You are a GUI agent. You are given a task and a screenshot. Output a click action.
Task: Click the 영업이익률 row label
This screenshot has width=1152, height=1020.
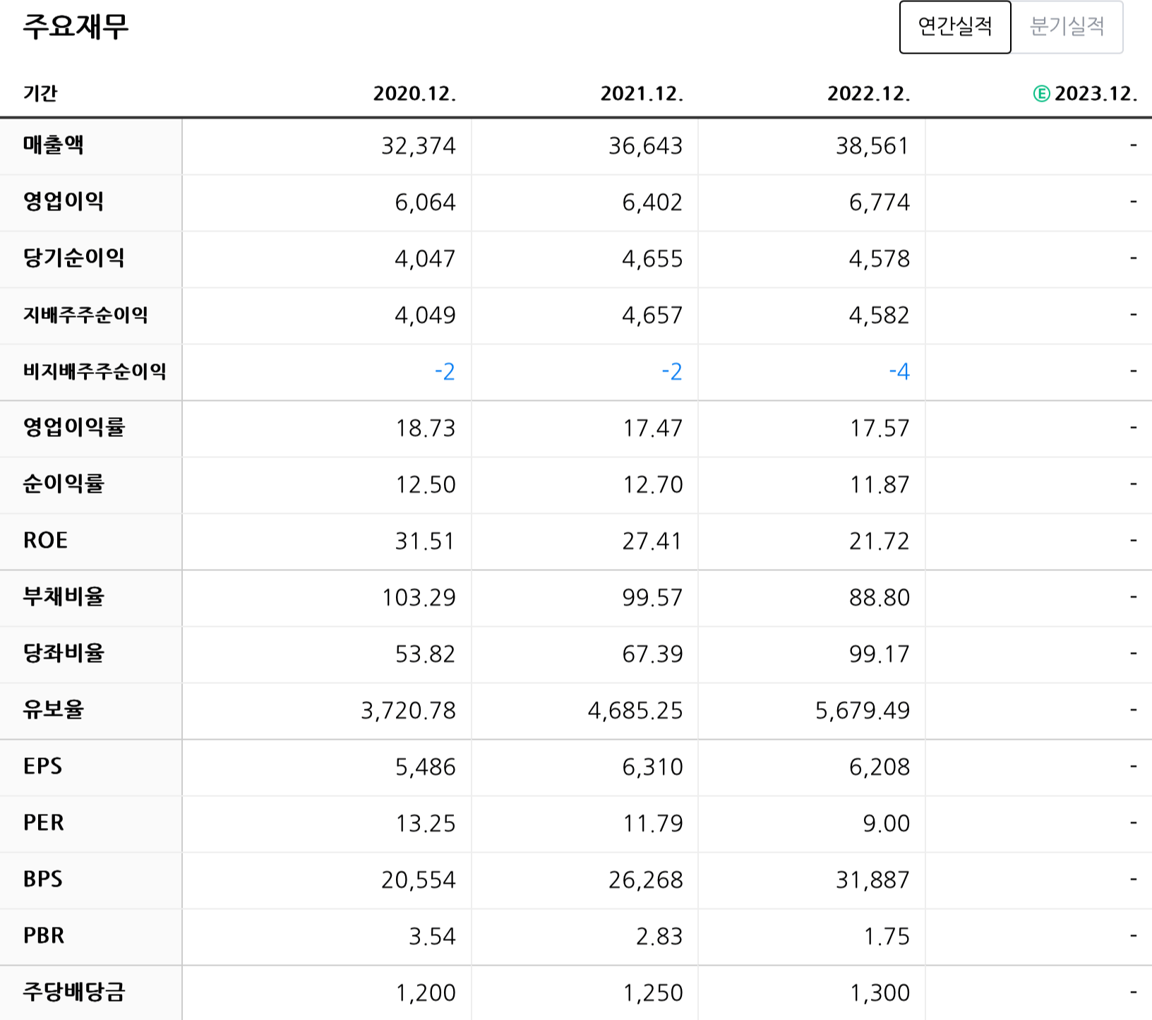click(x=74, y=427)
